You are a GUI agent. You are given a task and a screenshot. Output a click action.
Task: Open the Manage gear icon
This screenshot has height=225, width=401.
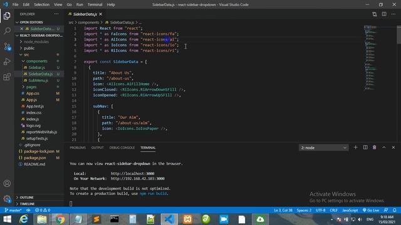7,199
